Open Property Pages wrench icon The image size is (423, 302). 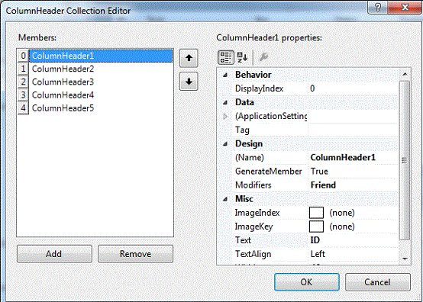coord(263,57)
